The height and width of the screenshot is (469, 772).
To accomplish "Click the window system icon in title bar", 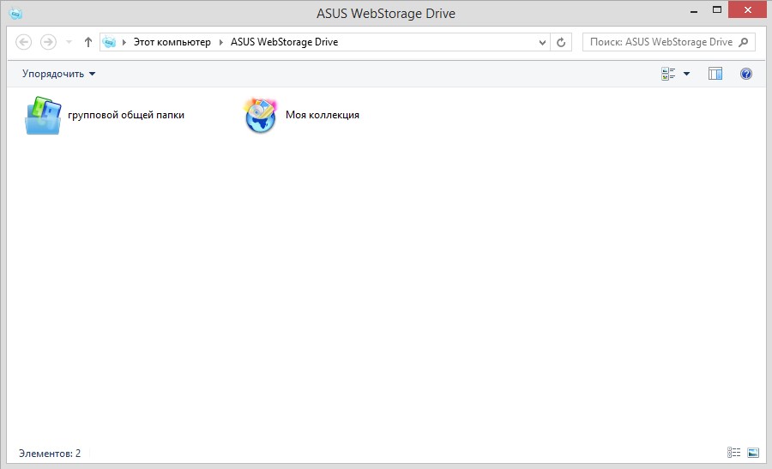I will click(x=15, y=13).
